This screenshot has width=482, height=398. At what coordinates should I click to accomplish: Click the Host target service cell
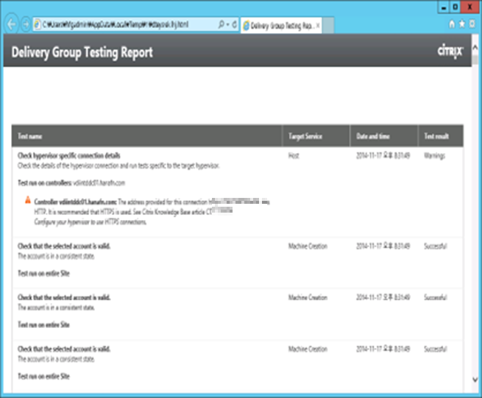(x=294, y=155)
